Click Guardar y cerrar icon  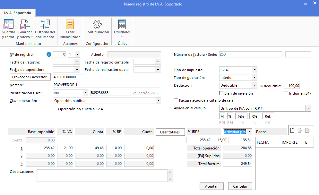tap(8, 24)
